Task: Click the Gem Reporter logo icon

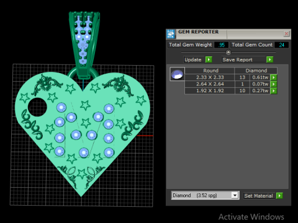Action: [171, 34]
